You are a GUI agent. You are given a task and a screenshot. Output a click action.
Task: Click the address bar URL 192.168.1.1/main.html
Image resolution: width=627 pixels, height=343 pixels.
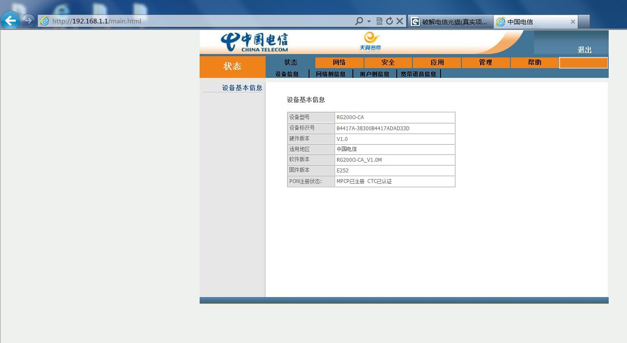click(x=97, y=21)
